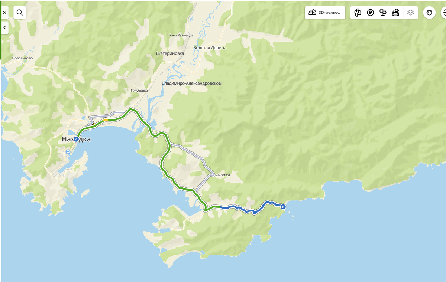Click the Владимиро-Александровское label

[191, 83]
